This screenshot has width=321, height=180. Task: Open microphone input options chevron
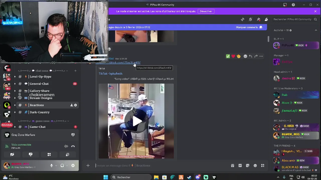point(56,165)
